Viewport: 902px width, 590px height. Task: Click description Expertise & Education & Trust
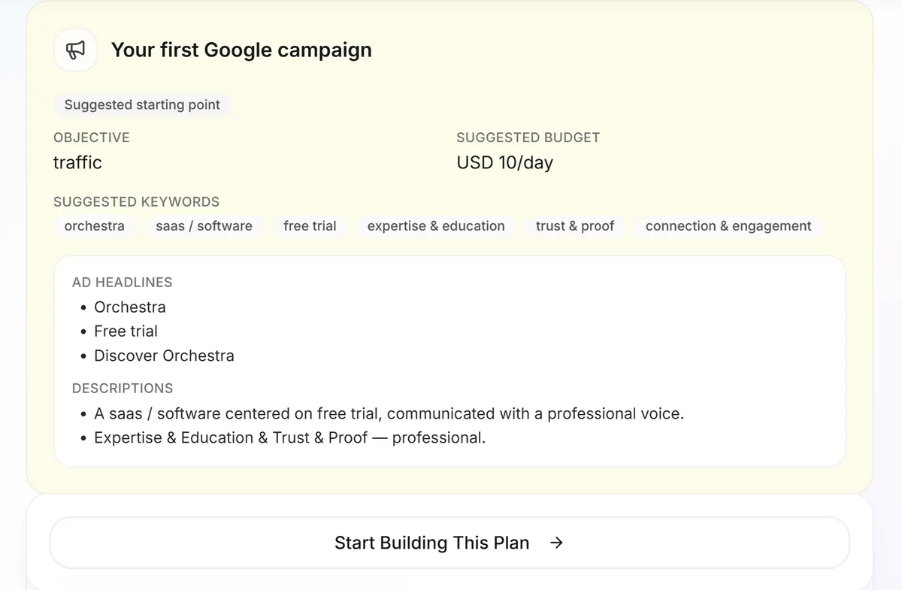(289, 437)
